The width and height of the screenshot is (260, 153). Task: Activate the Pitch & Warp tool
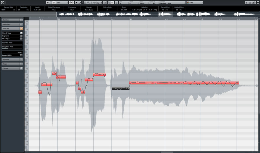click(x=21, y=33)
